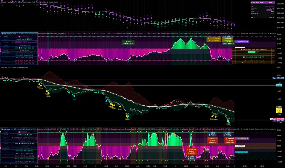
Task: Open Gold Spot / U.S. Dollar symbol title
Action: pos(14,68)
